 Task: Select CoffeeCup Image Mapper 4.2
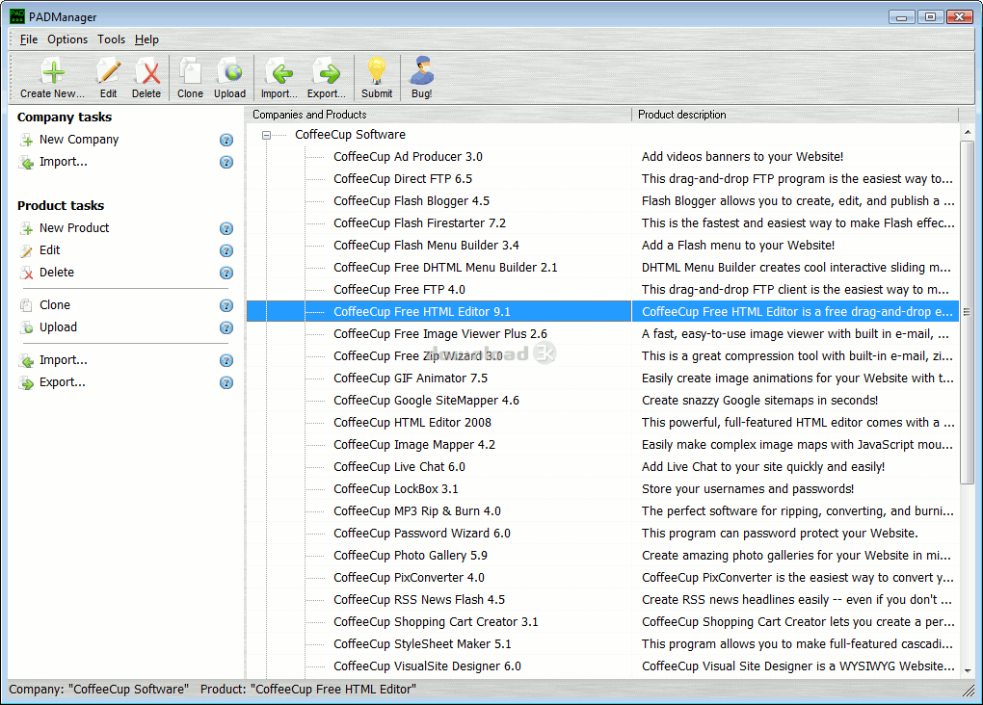(414, 445)
